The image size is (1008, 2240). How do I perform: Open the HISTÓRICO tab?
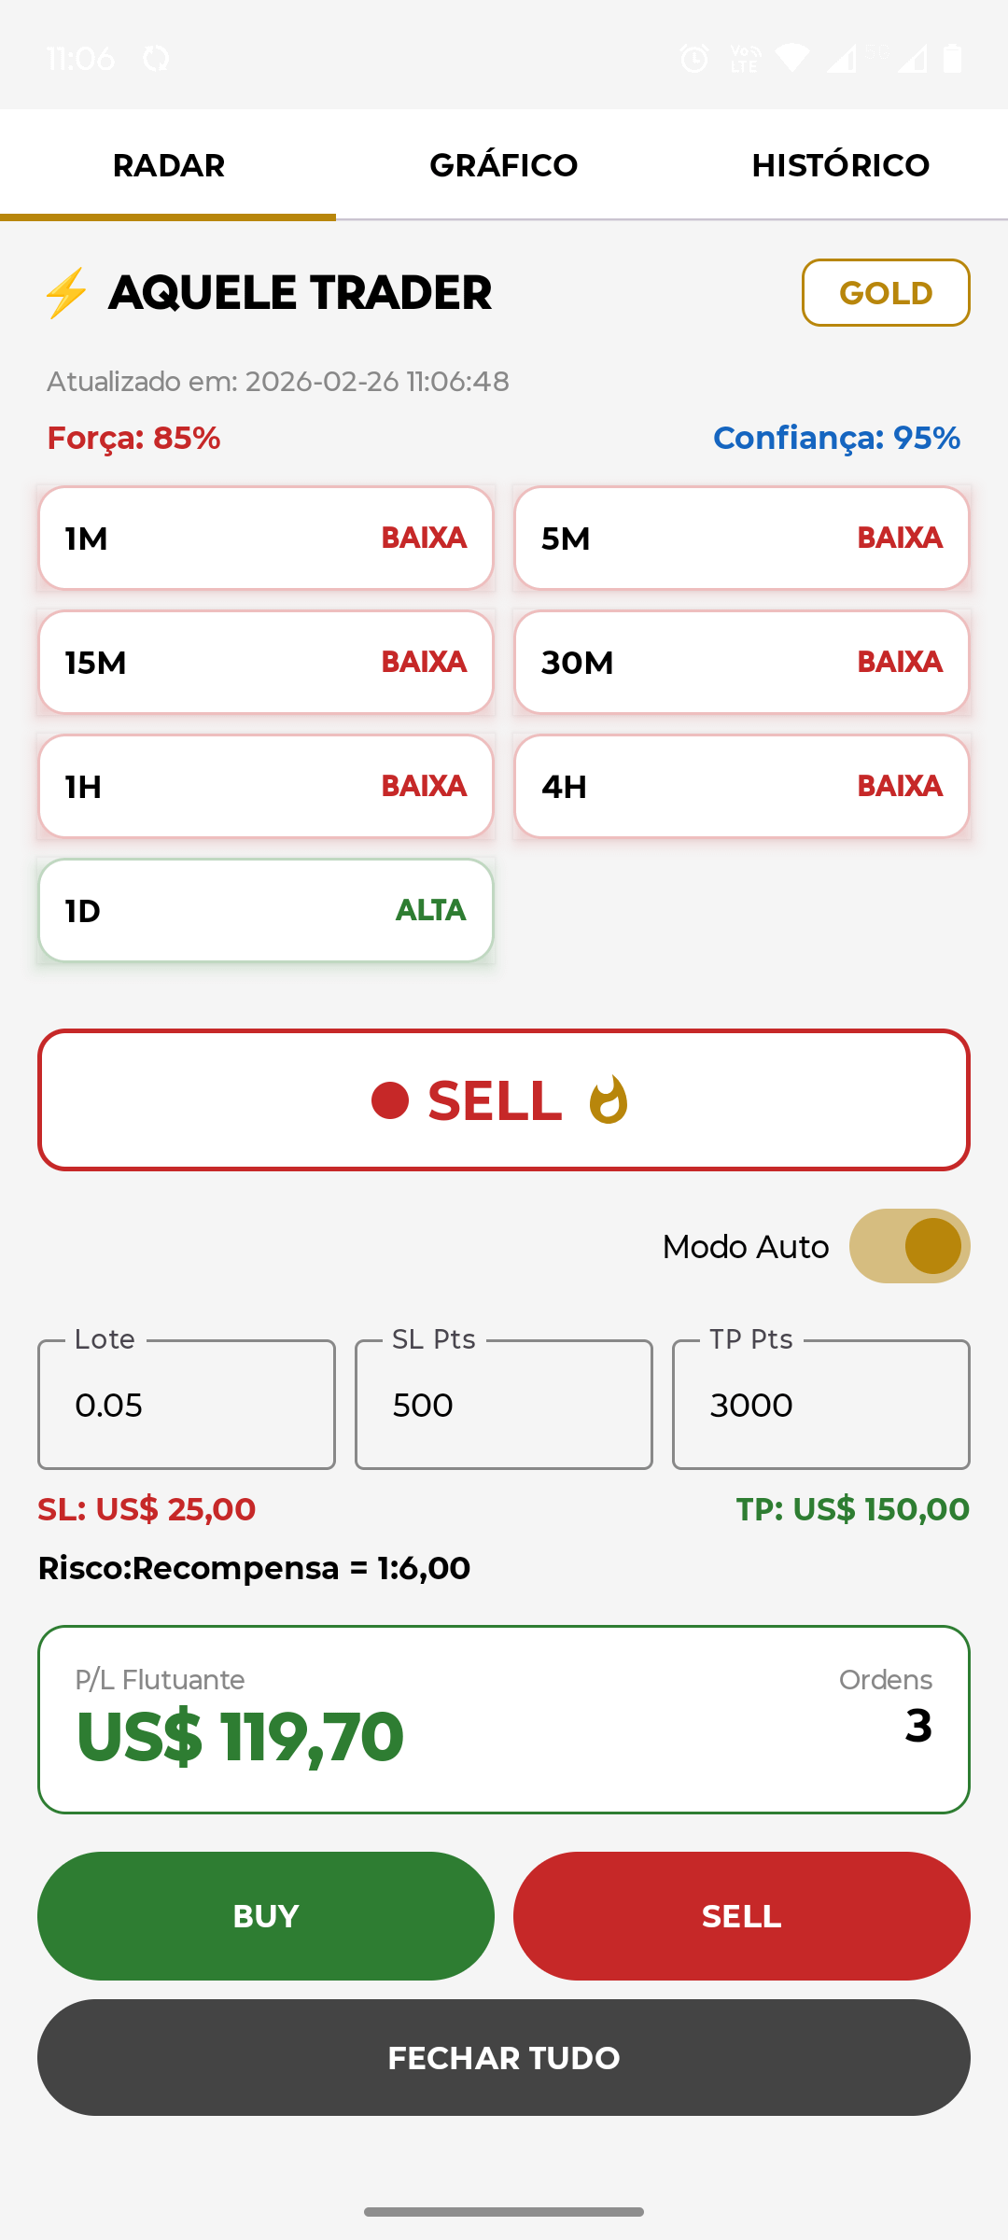click(840, 165)
